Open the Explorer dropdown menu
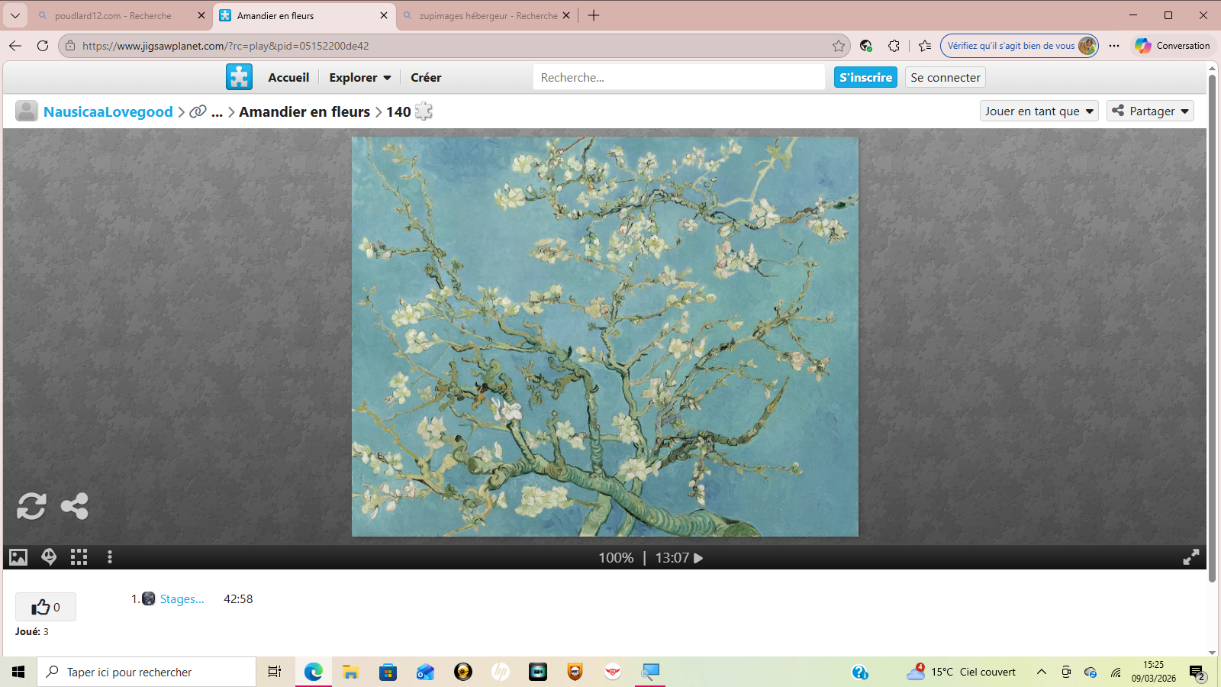The height and width of the screenshot is (687, 1221). click(x=360, y=77)
